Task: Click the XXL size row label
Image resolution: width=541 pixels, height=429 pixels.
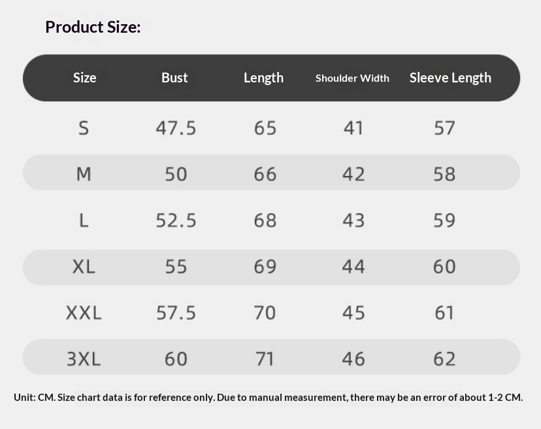Action: (84, 313)
